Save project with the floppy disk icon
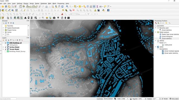The image size is (179, 100). tap(6, 7)
